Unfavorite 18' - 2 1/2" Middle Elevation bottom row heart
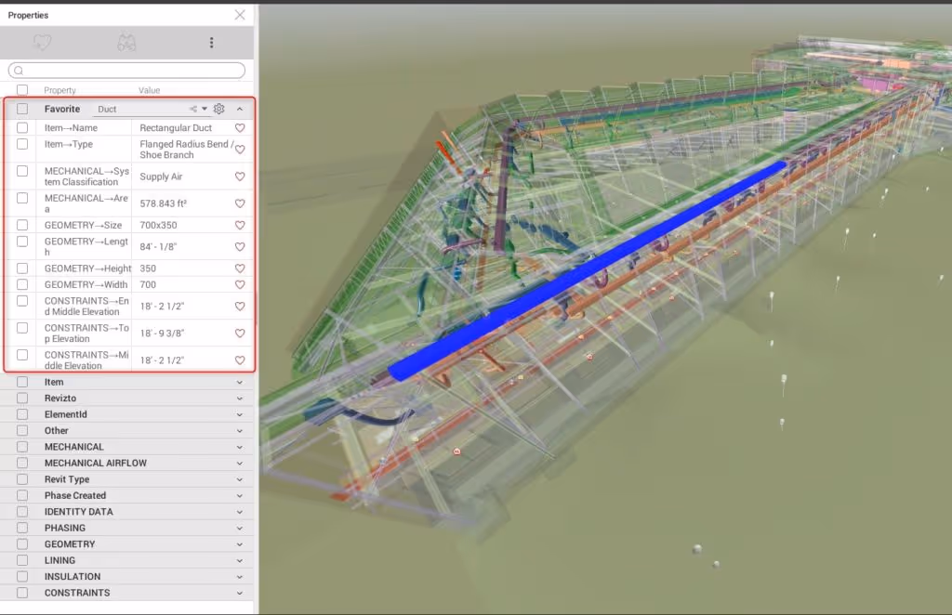952x615 pixels. pyautogui.click(x=240, y=360)
